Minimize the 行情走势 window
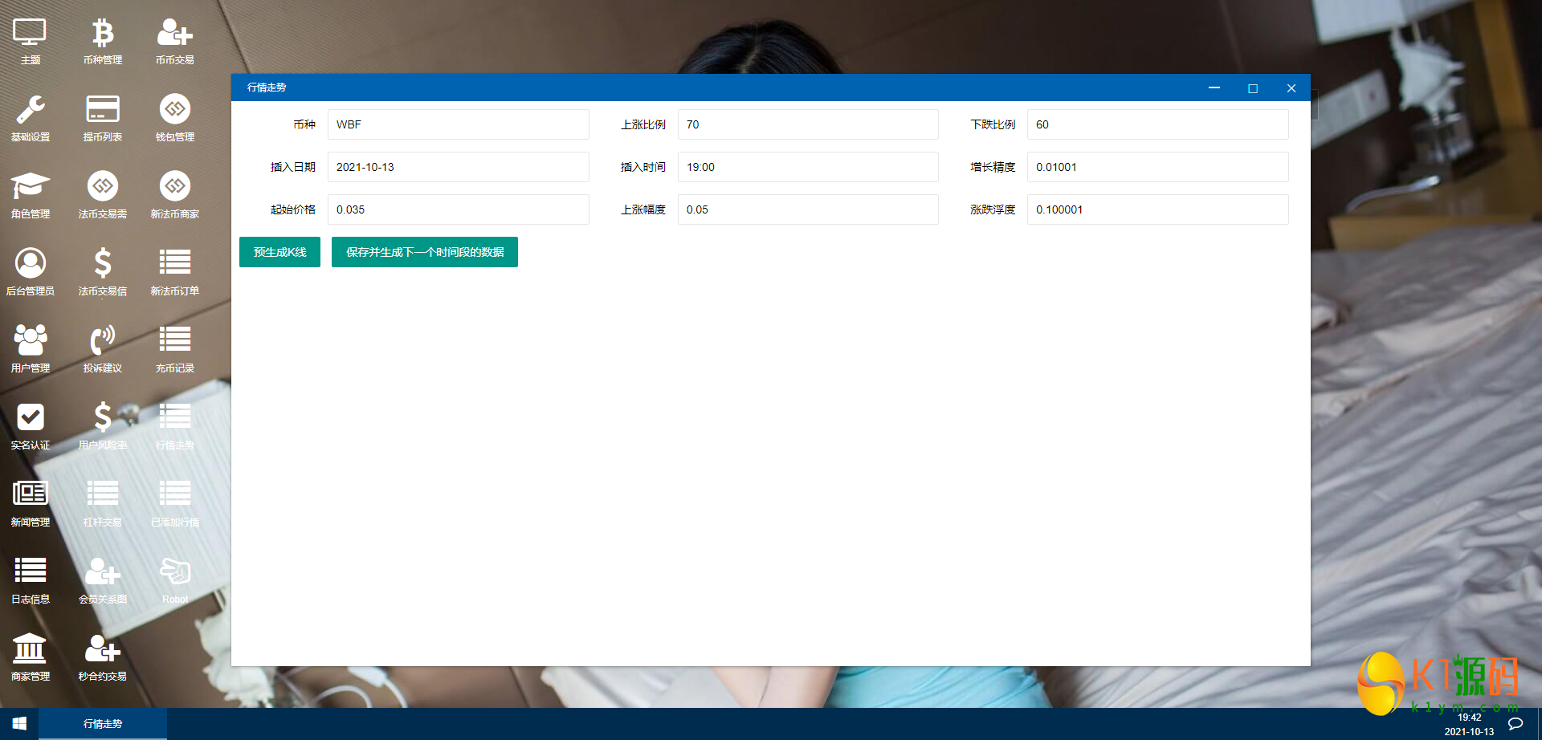Image resolution: width=1542 pixels, height=740 pixels. (x=1214, y=87)
